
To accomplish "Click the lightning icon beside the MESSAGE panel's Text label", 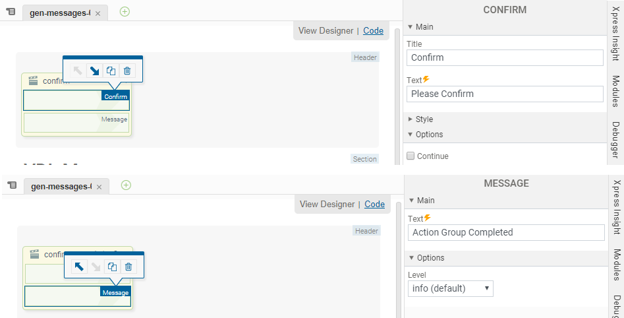I will point(428,218).
